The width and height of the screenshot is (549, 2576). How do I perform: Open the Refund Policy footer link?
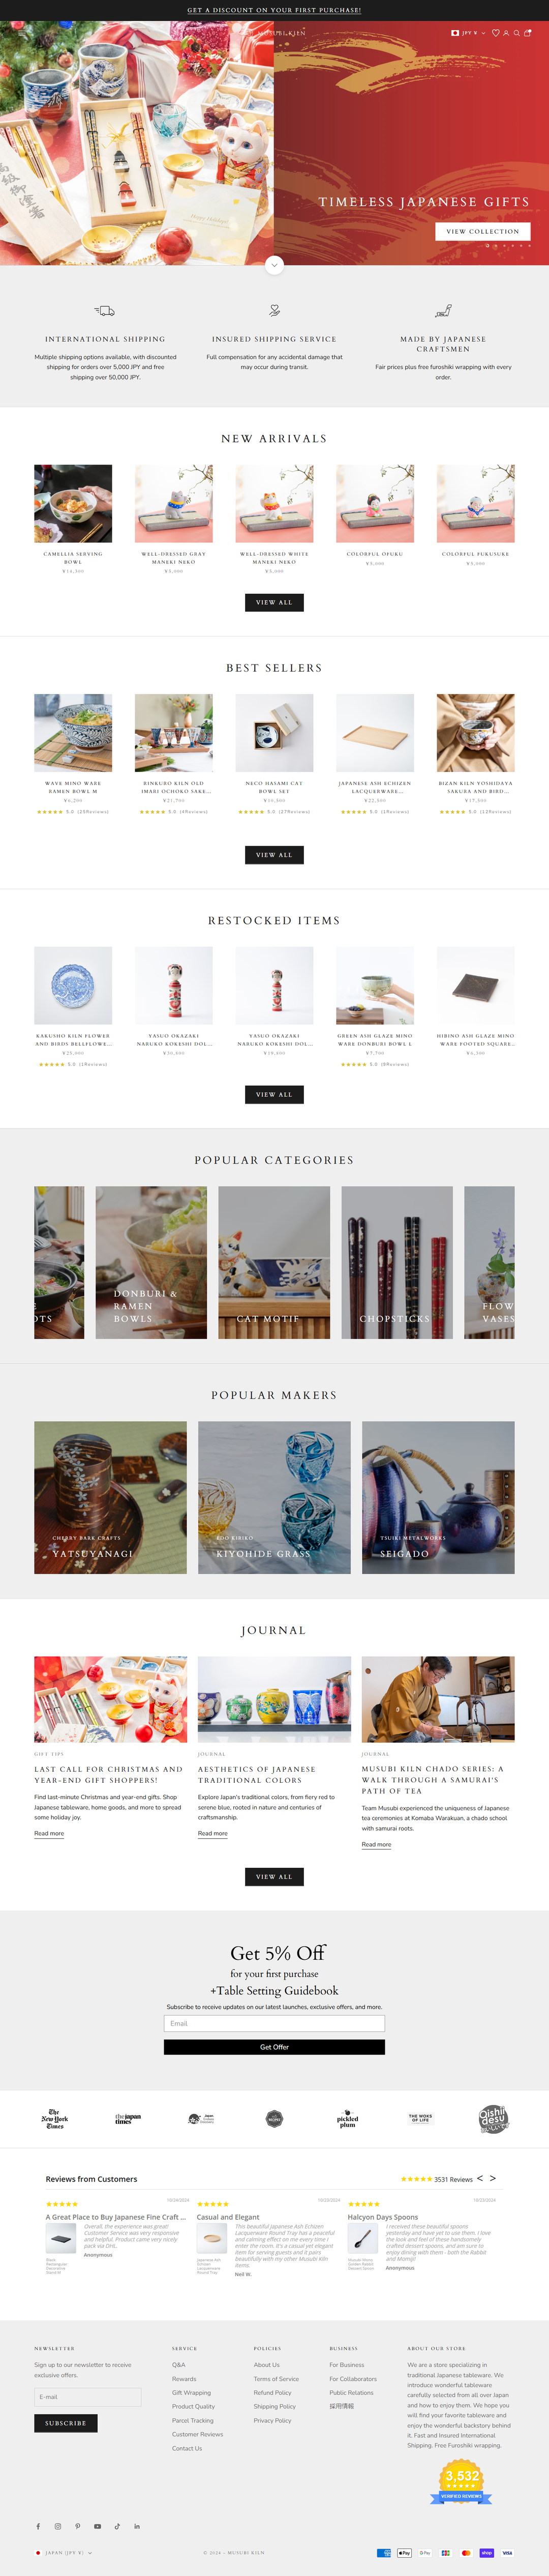[x=272, y=2393]
